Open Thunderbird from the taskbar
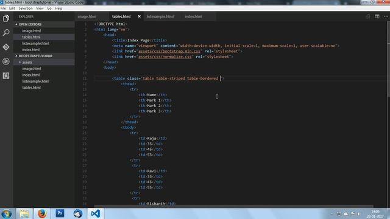The image size is (390, 219). click(78, 214)
